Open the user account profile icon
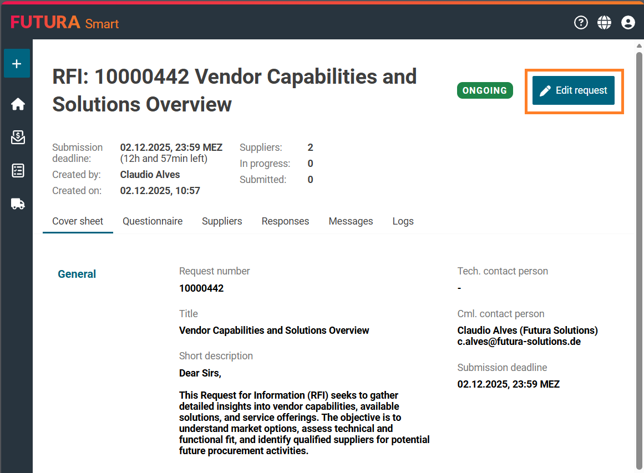This screenshot has height=473, width=644. point(628,23)
